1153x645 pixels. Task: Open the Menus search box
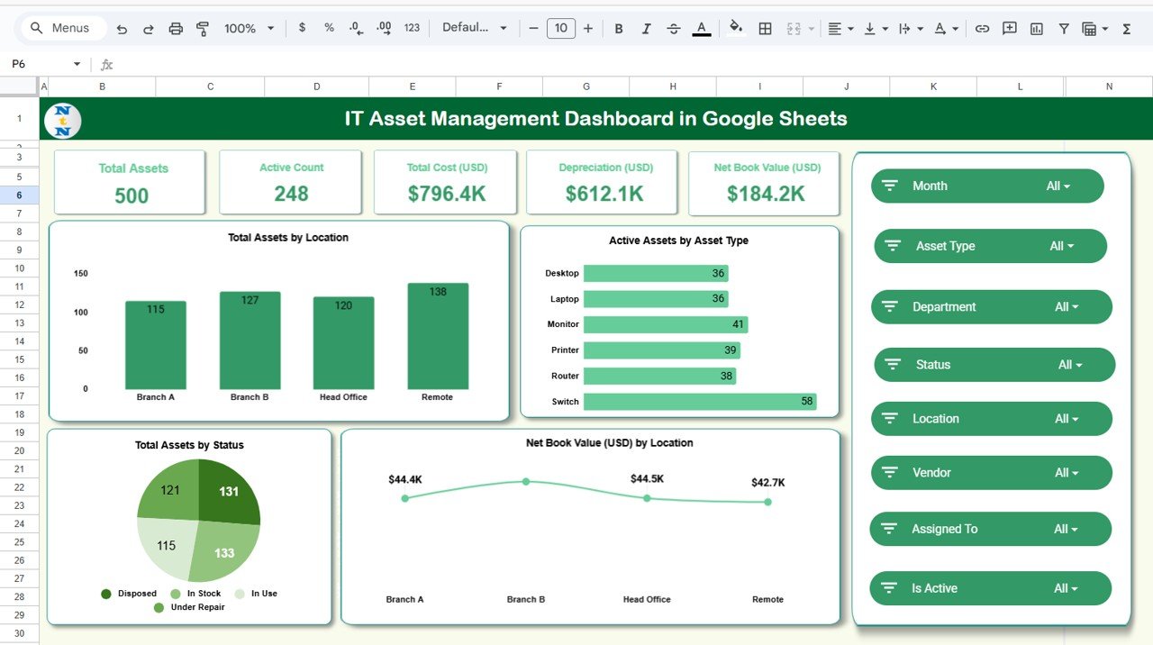click(61, 28)
